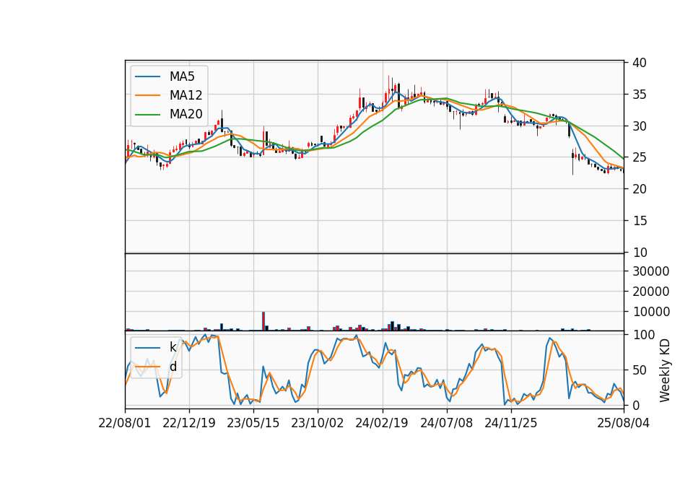Click the price axis value 40

pos(640,63)
